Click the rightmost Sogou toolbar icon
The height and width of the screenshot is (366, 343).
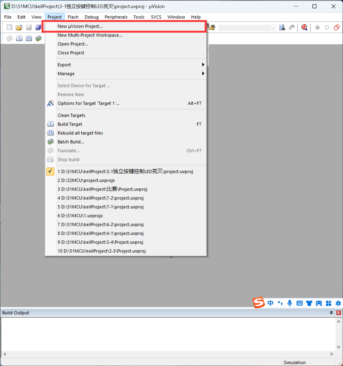click(338, 303)
